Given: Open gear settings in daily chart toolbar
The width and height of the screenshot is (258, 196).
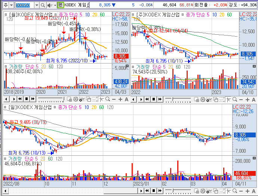Looking at the screenshot, I should point(203,191).
